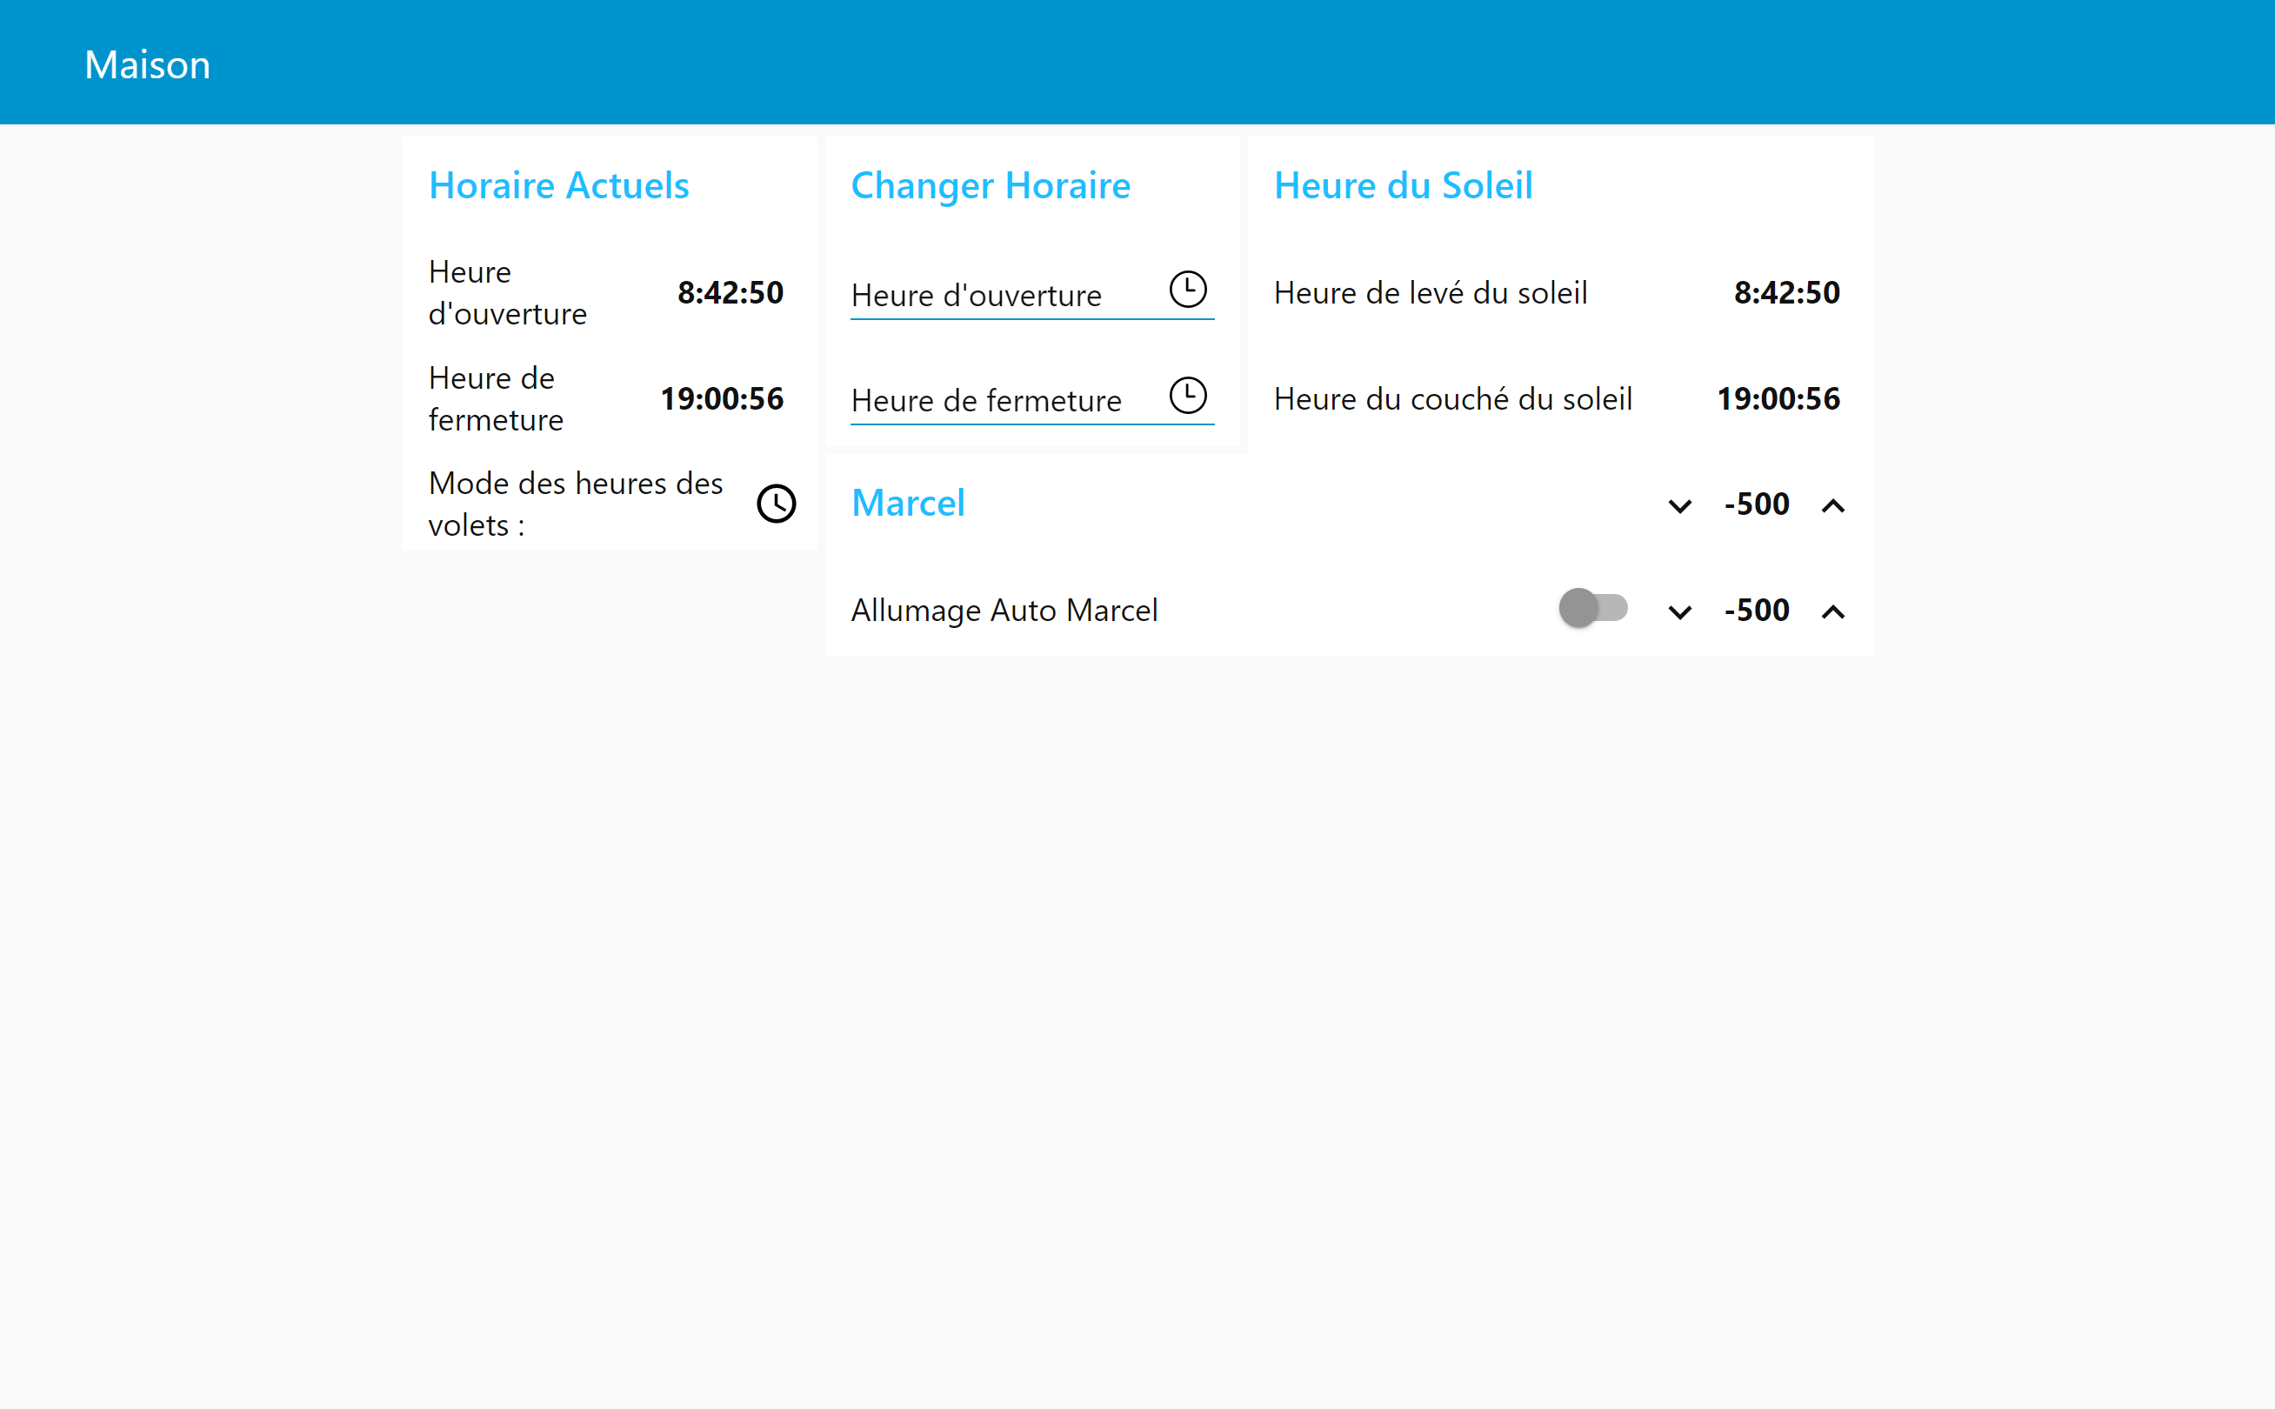Click the current closing time 19:00:56

(x=722, y=399)
